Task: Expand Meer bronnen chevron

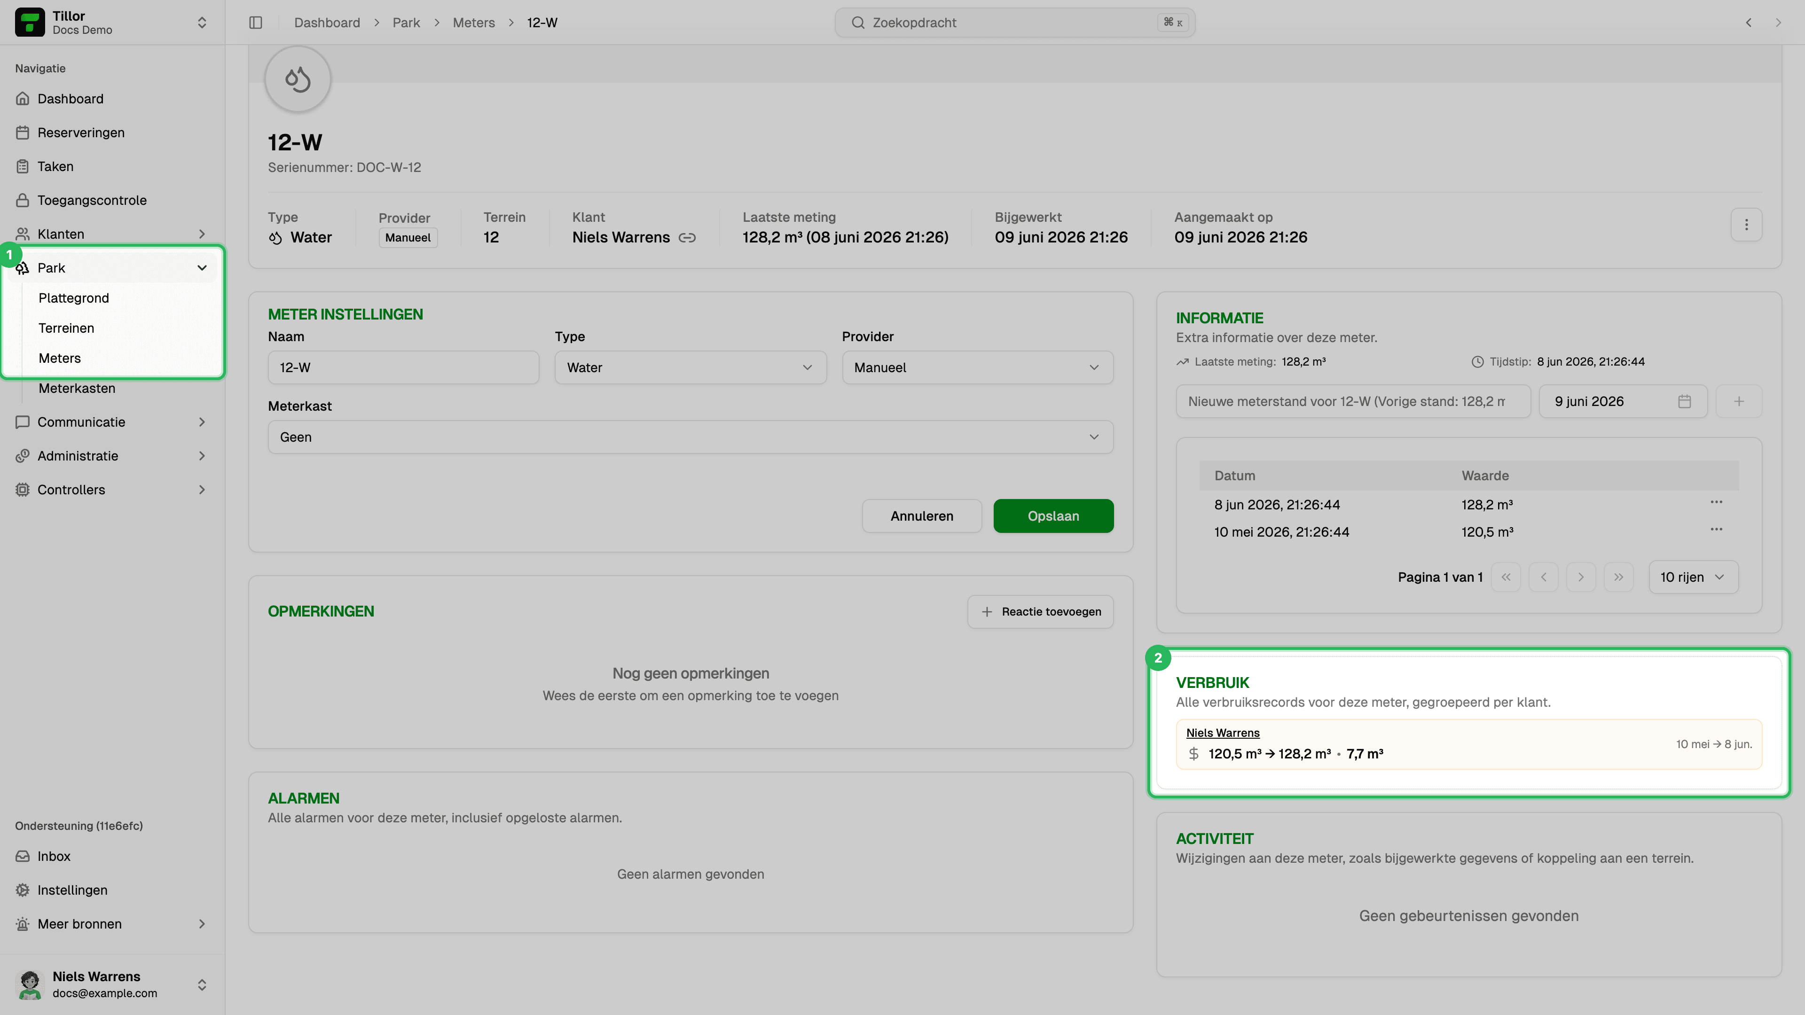Action: point(202,924)
